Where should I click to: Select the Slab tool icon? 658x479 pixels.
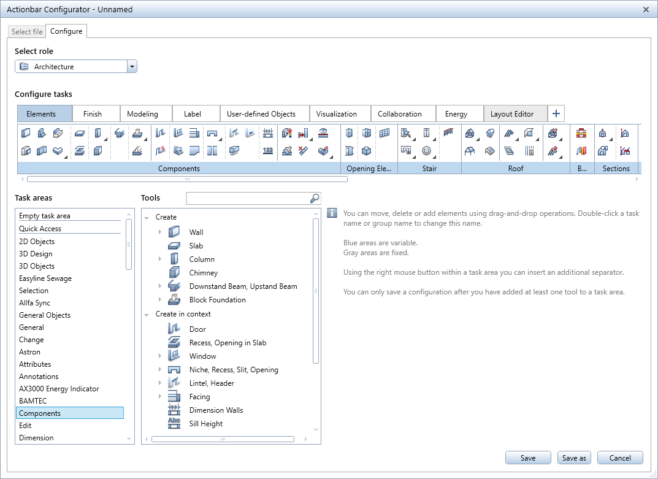coord(174,246)
